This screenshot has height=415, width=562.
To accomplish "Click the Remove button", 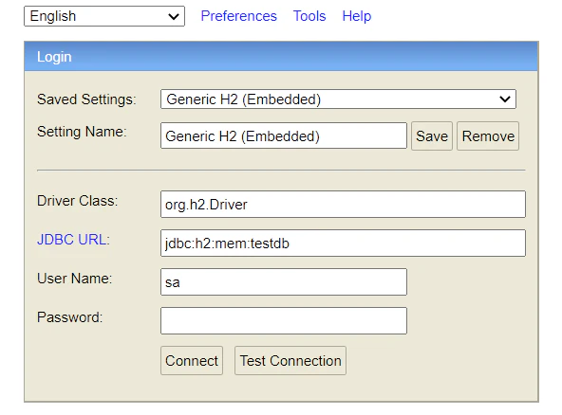I will pos(488,135).
